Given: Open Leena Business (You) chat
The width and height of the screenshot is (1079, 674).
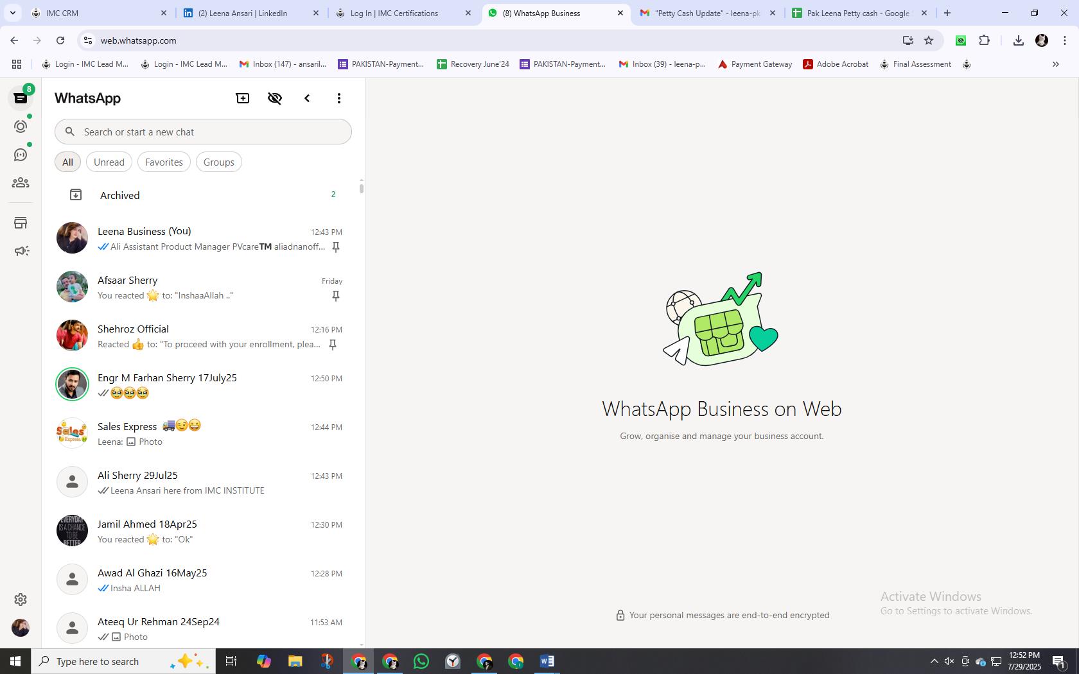Looking at the screenshot, I should (203, 238).
